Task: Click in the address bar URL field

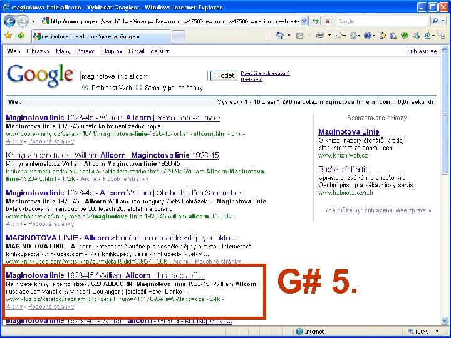Action: (175, 21)
